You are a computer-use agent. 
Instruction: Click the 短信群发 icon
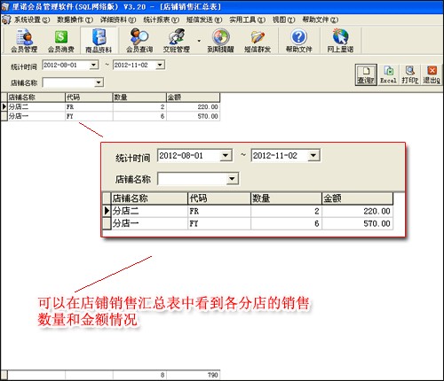(258, 41)
